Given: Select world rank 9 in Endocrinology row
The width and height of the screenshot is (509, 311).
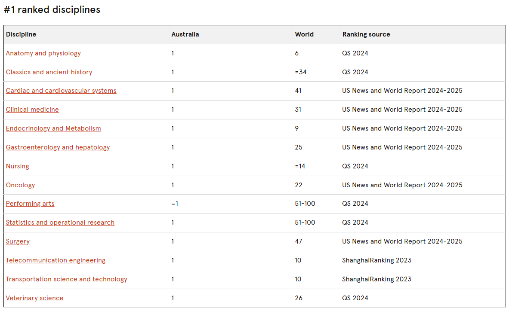Looking at the screenshot, I should point(297,128).
